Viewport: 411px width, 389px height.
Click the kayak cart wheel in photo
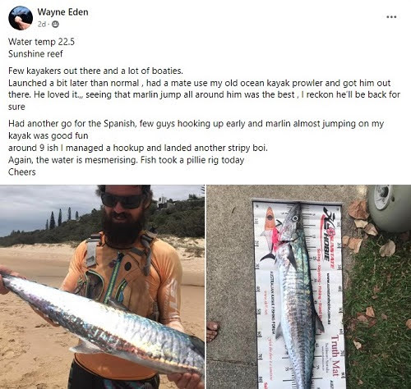tap(389, 207)
